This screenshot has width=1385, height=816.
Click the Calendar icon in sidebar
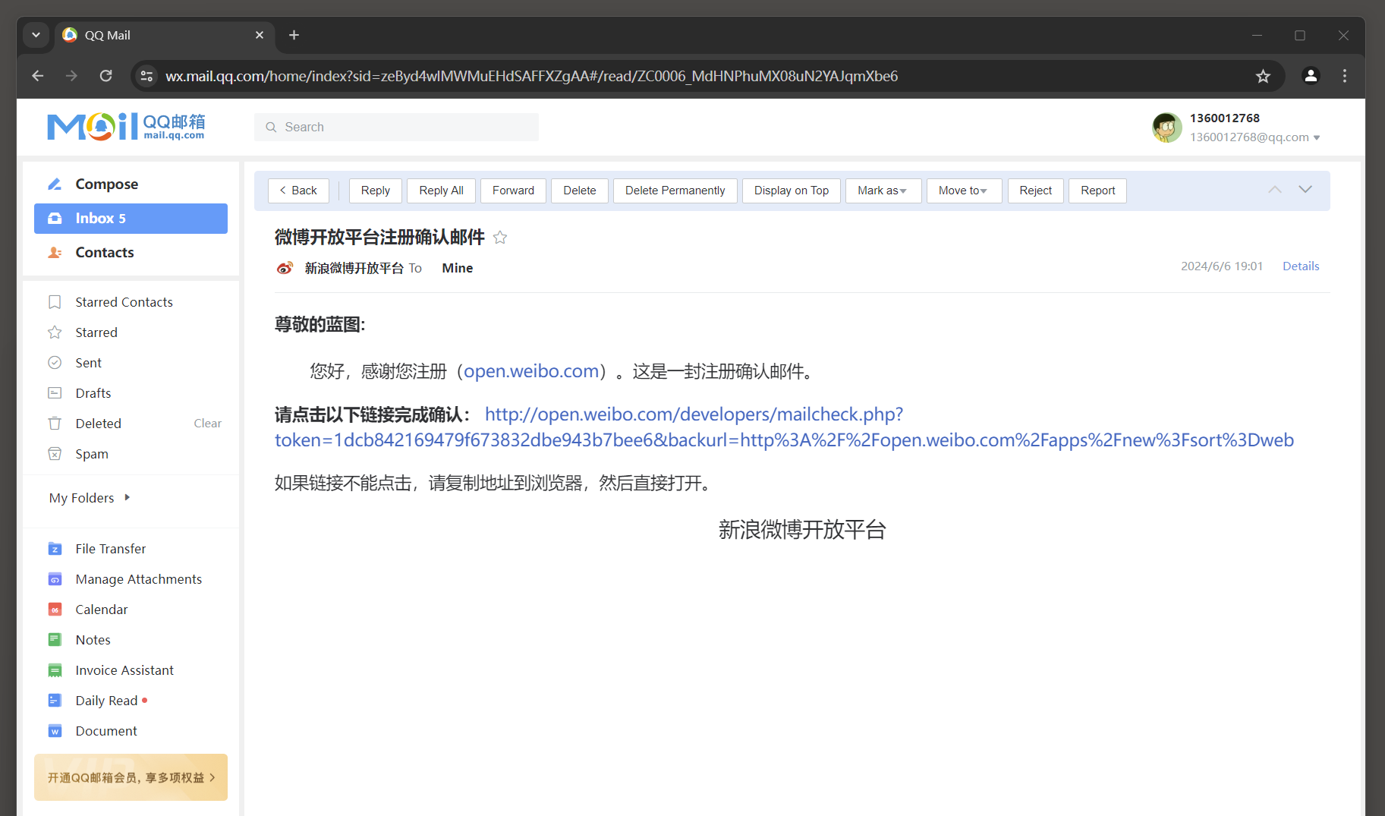pyautogui.click(x=55, y=610)
